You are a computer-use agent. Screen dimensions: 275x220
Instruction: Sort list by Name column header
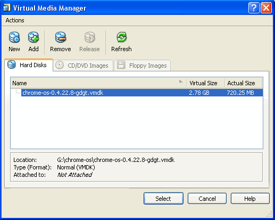(x=98, y=83)
